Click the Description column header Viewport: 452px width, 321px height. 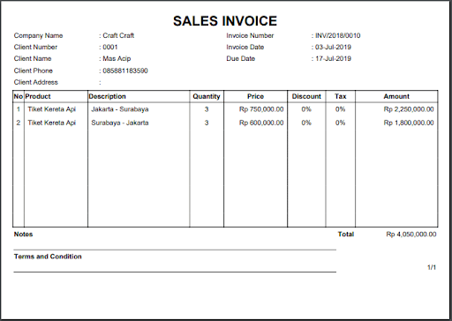click(107, 96)
